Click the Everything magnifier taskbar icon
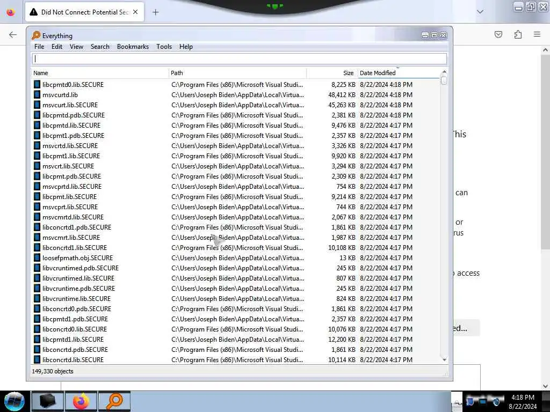This screenshot has height=412, width=550. (114, 401)
